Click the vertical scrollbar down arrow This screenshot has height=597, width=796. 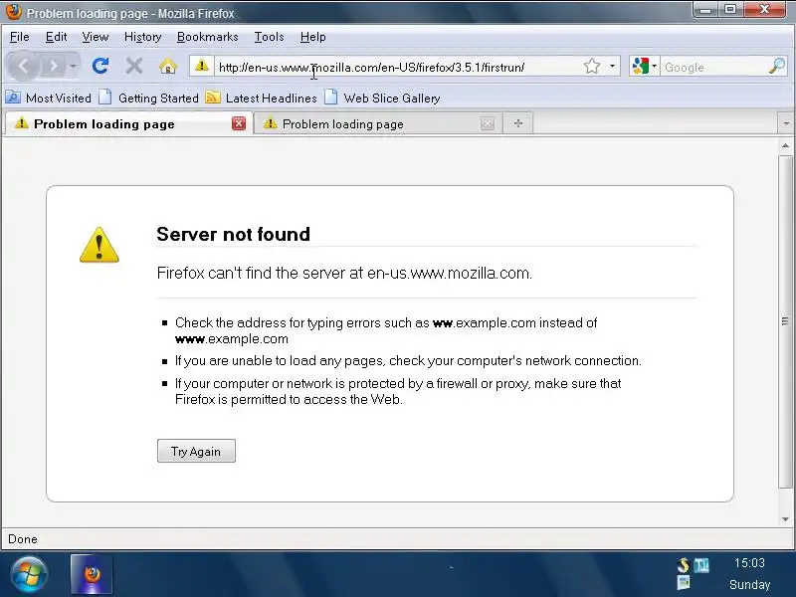785,518
